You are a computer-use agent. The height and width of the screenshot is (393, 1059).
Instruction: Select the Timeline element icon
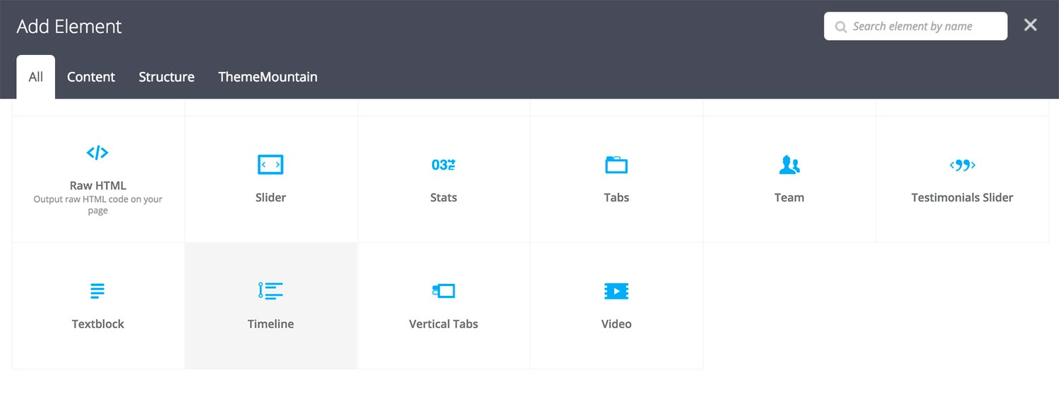point(270,290)
